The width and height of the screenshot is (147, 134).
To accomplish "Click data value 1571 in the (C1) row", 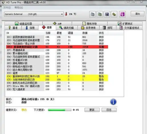I will 85,70.
